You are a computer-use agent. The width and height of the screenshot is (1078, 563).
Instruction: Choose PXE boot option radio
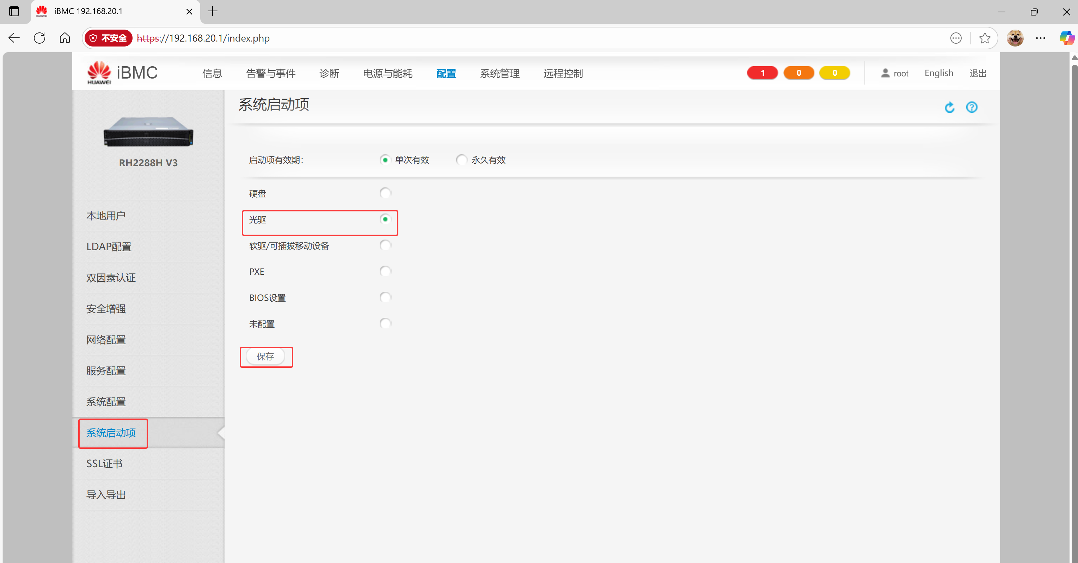tap(385, 272)
